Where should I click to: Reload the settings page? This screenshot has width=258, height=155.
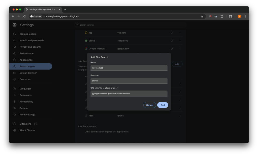[24, 16]
